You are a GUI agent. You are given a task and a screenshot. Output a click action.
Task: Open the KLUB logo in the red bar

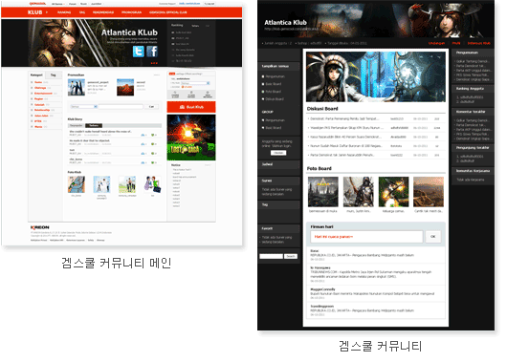[x=35, y=12]
